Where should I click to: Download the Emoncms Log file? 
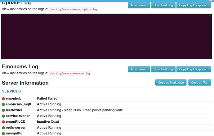tap(163, 69)
